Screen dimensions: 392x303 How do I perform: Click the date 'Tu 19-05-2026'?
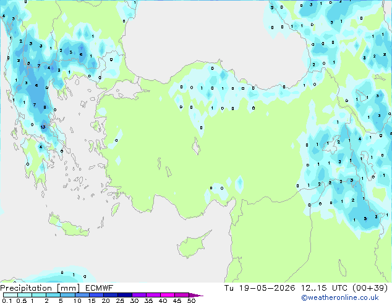point(260,288)
